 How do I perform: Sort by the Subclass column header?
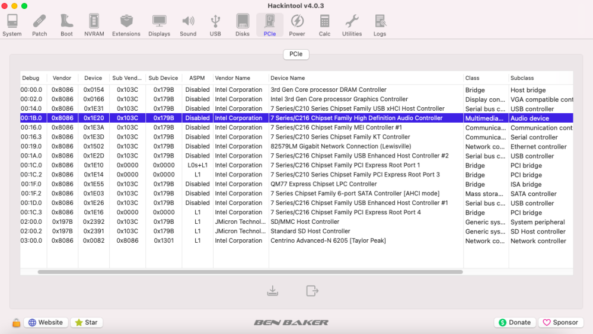pyautogui.click(x=541, y=78)
